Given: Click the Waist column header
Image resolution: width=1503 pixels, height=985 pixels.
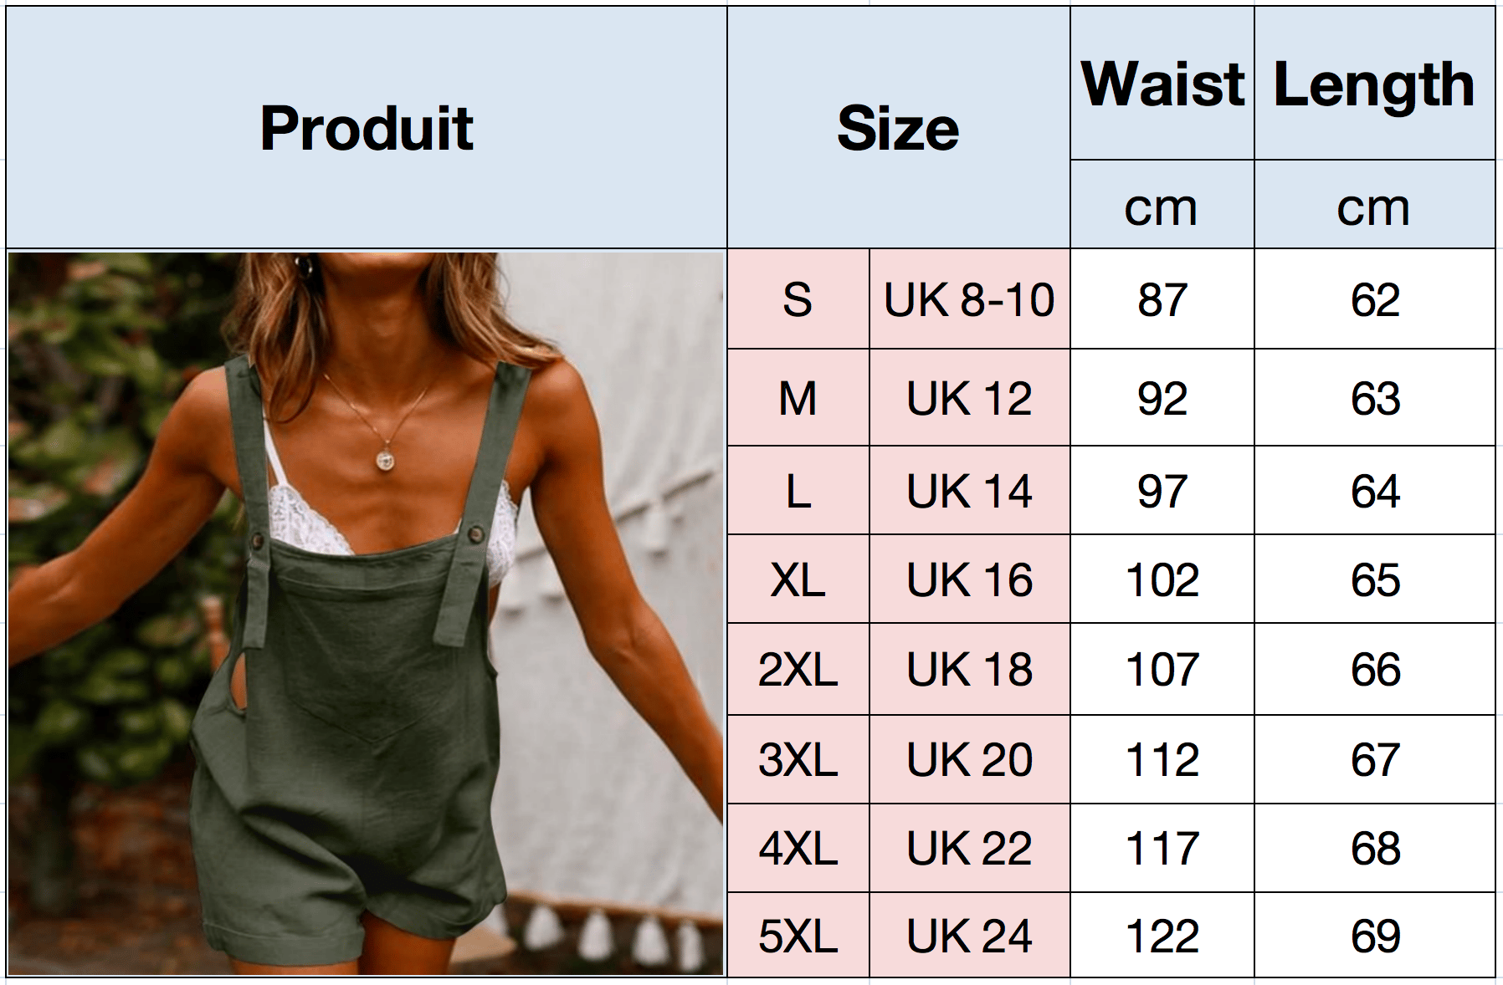Looking at the screenshot, I should pos(1162,84).
